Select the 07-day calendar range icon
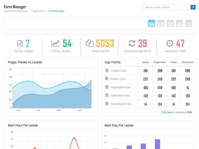Image resolution: width=199 pixels, height=149 pixels. pos(152,23)
